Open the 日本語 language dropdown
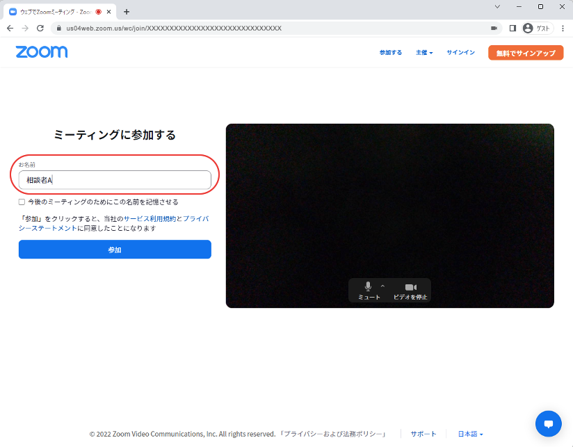 click(470, 434)
